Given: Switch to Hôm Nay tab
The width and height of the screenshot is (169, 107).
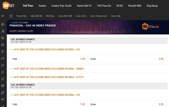Looking at the screenshot, I should (50, 16).
